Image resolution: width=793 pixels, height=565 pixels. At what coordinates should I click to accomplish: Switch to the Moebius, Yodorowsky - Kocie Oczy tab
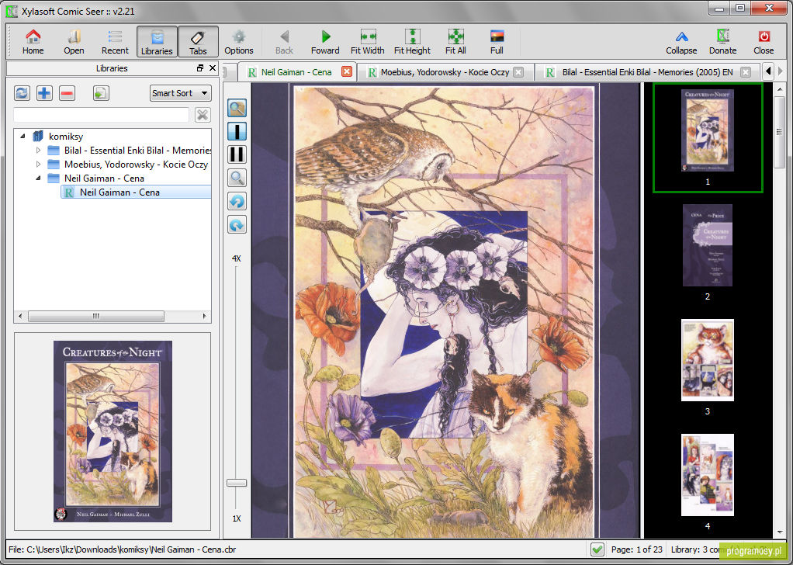(x=445, y=72)
